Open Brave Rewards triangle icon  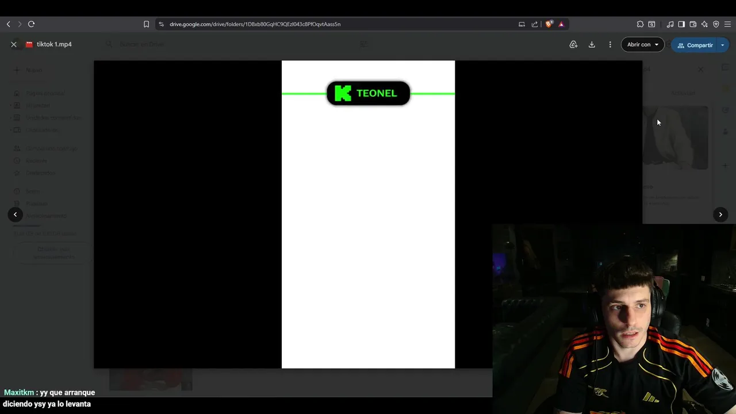561,24
